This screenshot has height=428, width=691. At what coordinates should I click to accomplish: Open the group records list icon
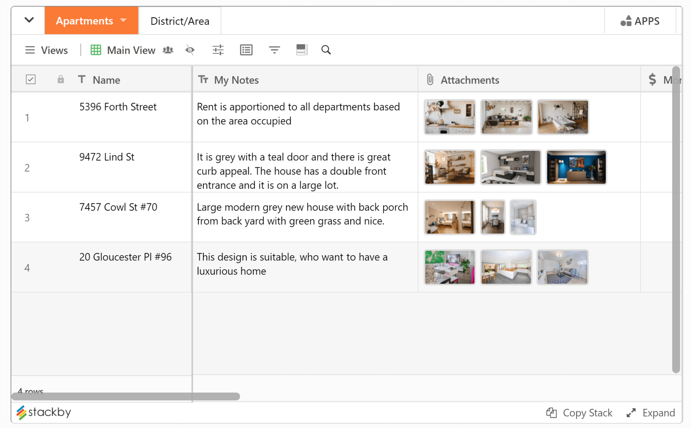[246, 50]
